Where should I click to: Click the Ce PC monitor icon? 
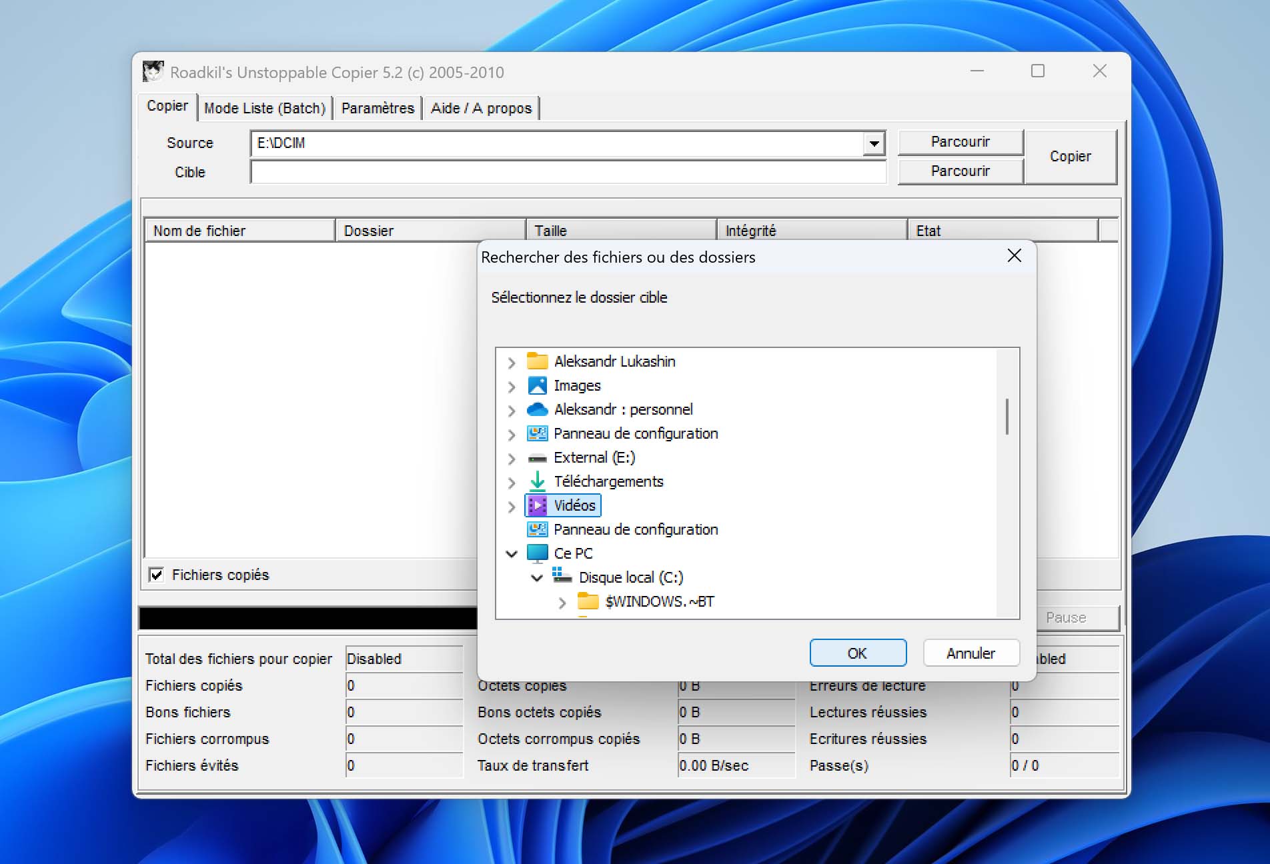click(x=537, y=553)
